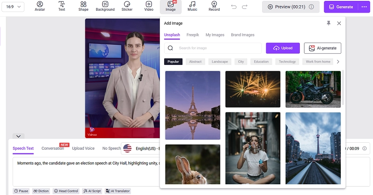This screenshot has height=195, width=373.
Task: Open the Avatar tool
Action: (40, 6)
